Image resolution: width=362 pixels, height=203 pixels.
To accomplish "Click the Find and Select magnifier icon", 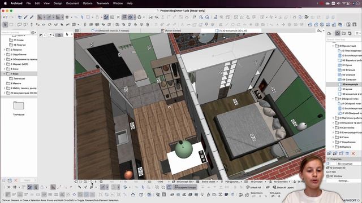I will 157,17.
